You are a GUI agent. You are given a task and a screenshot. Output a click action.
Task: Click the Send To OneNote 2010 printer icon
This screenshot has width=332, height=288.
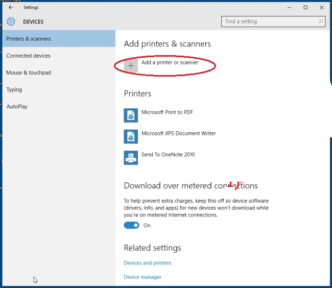tap(131, 158)
